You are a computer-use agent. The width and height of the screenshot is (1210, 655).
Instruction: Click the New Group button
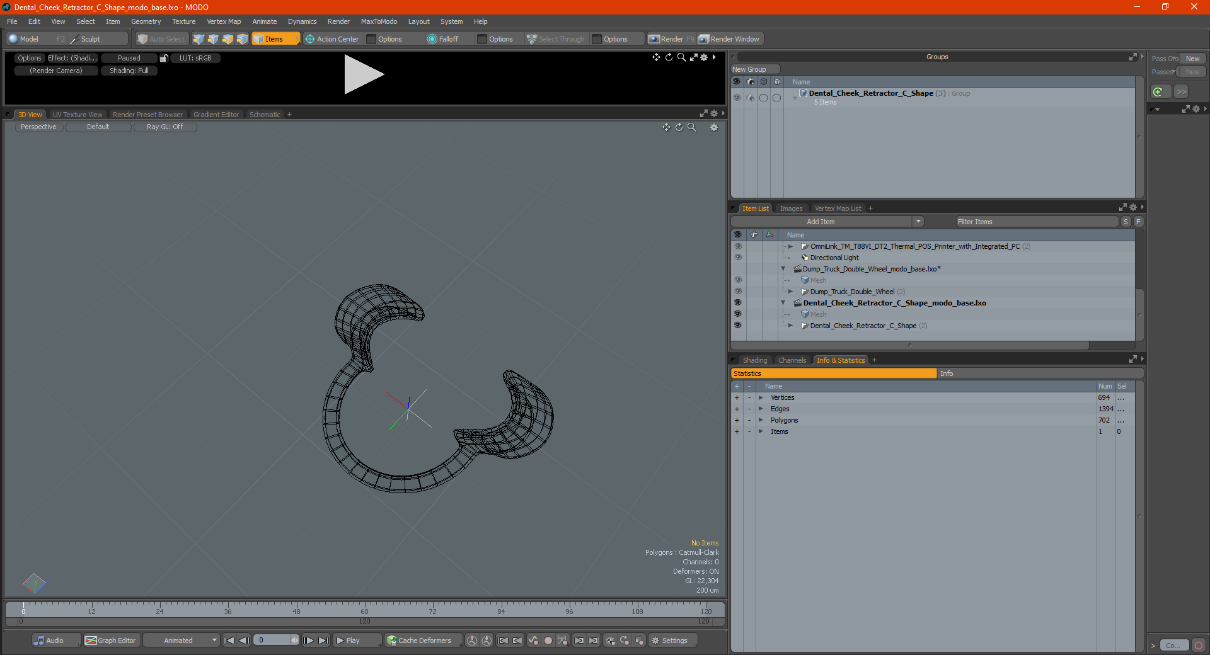(755, 69)
